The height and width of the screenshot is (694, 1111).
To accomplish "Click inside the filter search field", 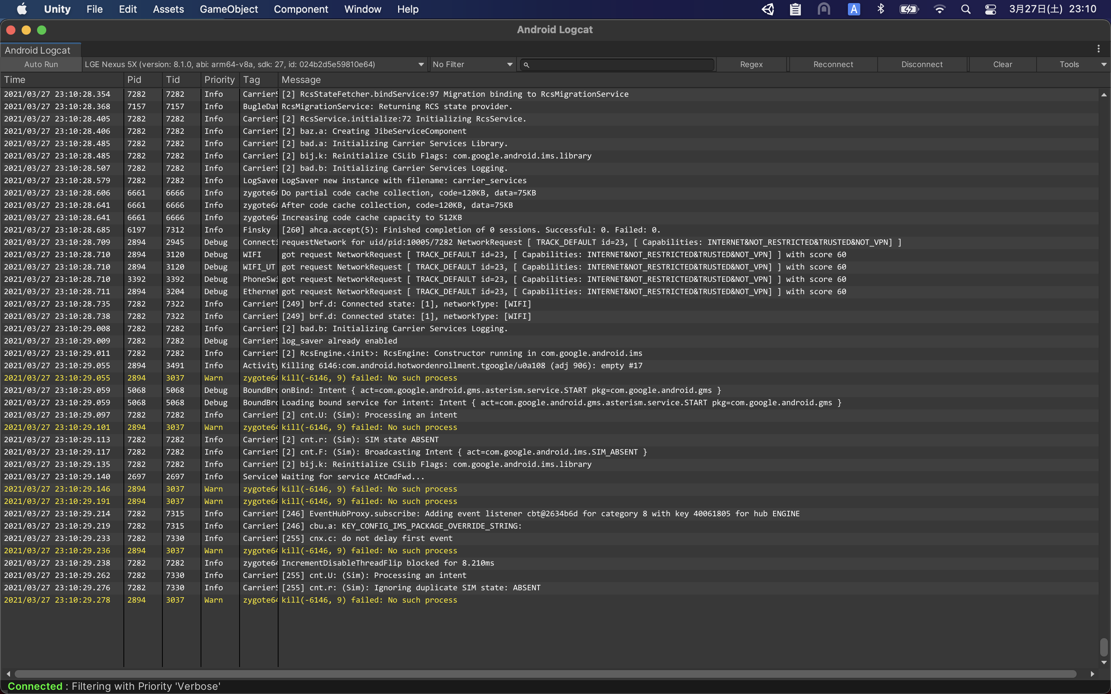I will pyautogui.click(x=615, y=65).
